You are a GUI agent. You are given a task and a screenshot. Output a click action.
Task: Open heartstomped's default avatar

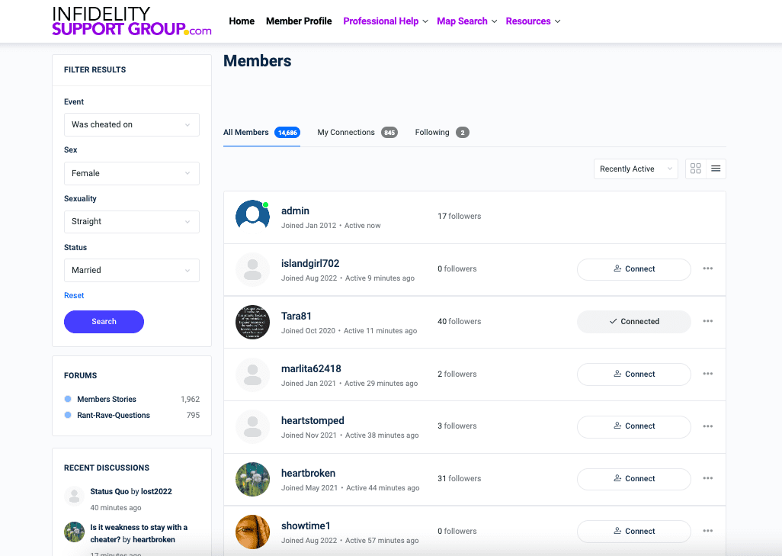click(252, 427)
